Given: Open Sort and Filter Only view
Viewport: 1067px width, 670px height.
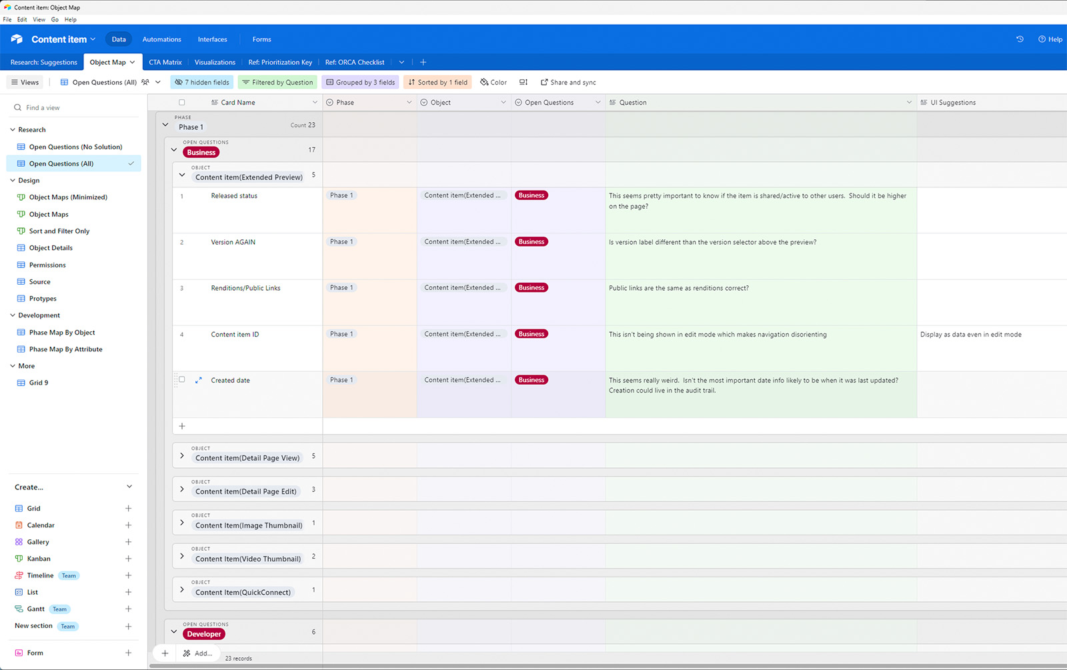Looking at the screenshot, I should click(x=59, y=231).
